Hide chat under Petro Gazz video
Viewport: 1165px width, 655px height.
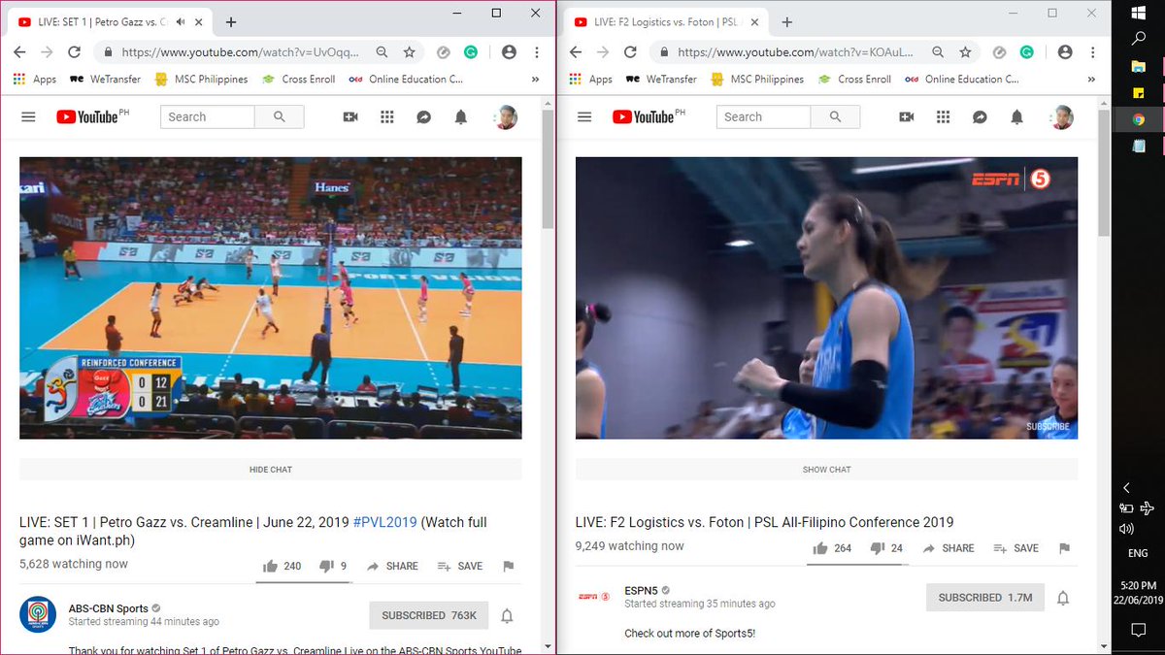tap(271, 470)
